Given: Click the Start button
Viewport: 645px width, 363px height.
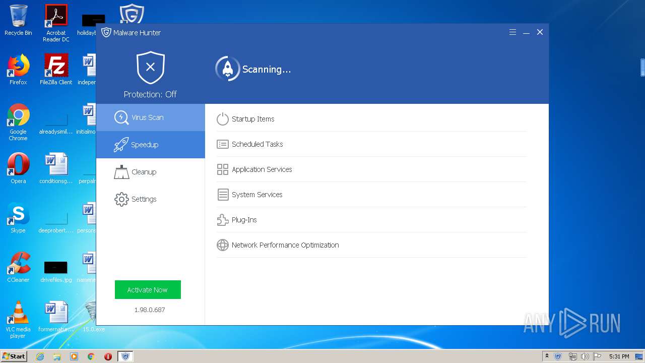Looking at the screenshot, I should tap(14, 356).
